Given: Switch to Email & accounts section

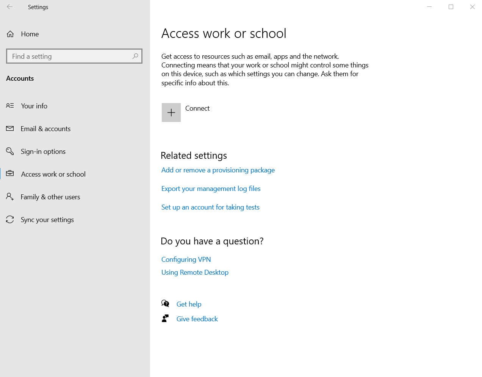Looking at the screenshot, I should [45, 129].
